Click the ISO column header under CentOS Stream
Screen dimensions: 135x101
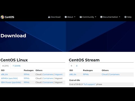tap(71, 70)
